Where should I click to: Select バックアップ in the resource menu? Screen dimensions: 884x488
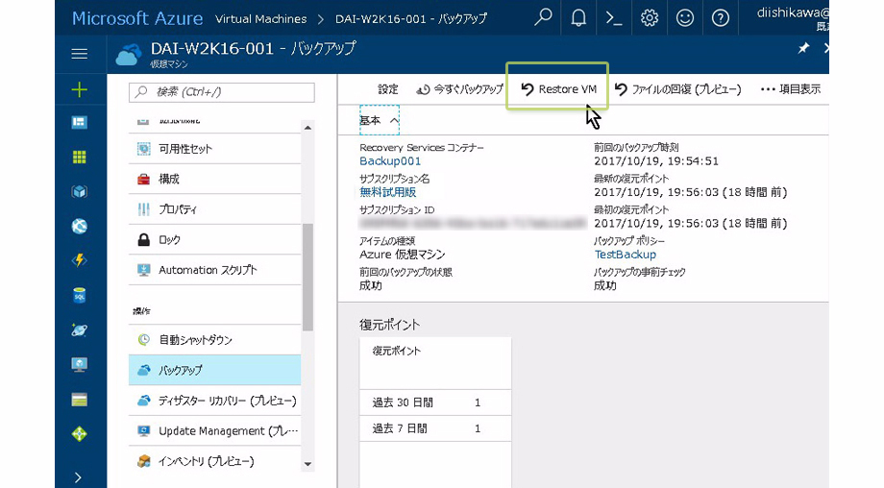215,370
